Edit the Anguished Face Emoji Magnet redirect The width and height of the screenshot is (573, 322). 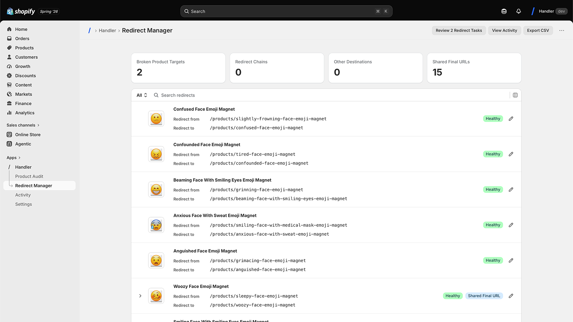511,260
